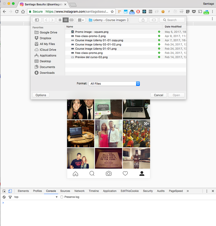Expand the Udemy - Course imagen folder popup
Screen dimensions: 216x226
click(109, 20)
